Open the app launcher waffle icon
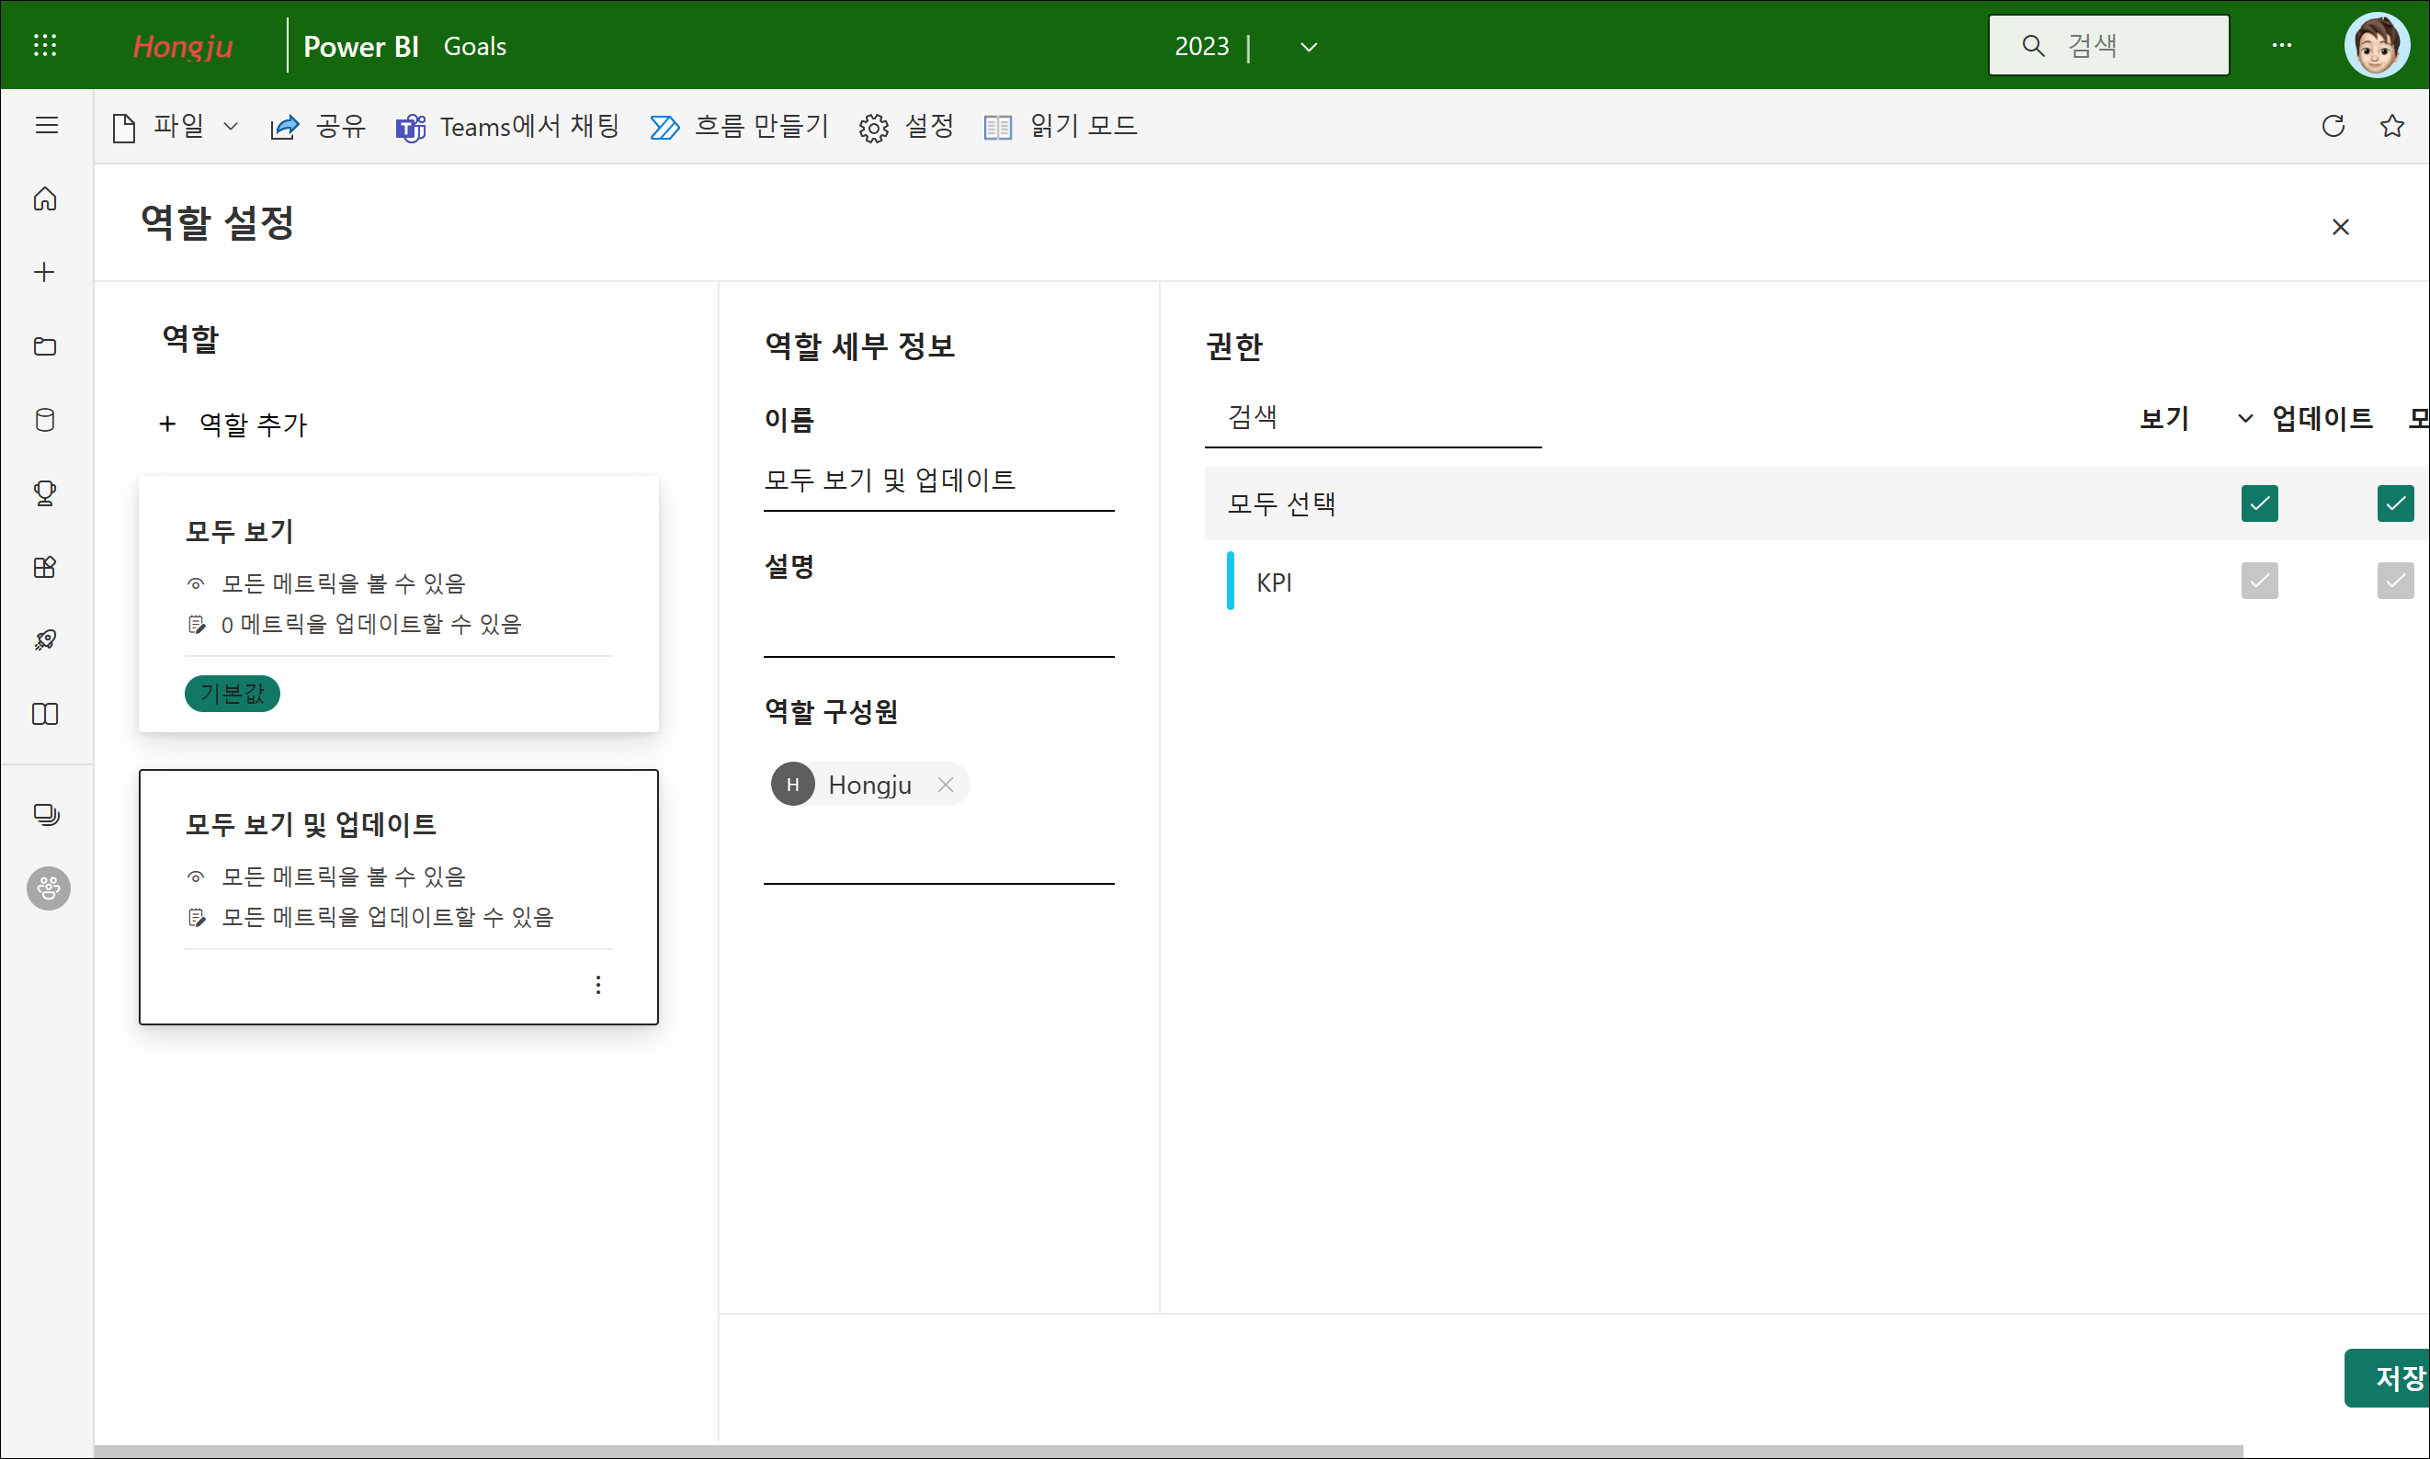Viewport: 2430px width, 1459px height. (x=45, y=45)
